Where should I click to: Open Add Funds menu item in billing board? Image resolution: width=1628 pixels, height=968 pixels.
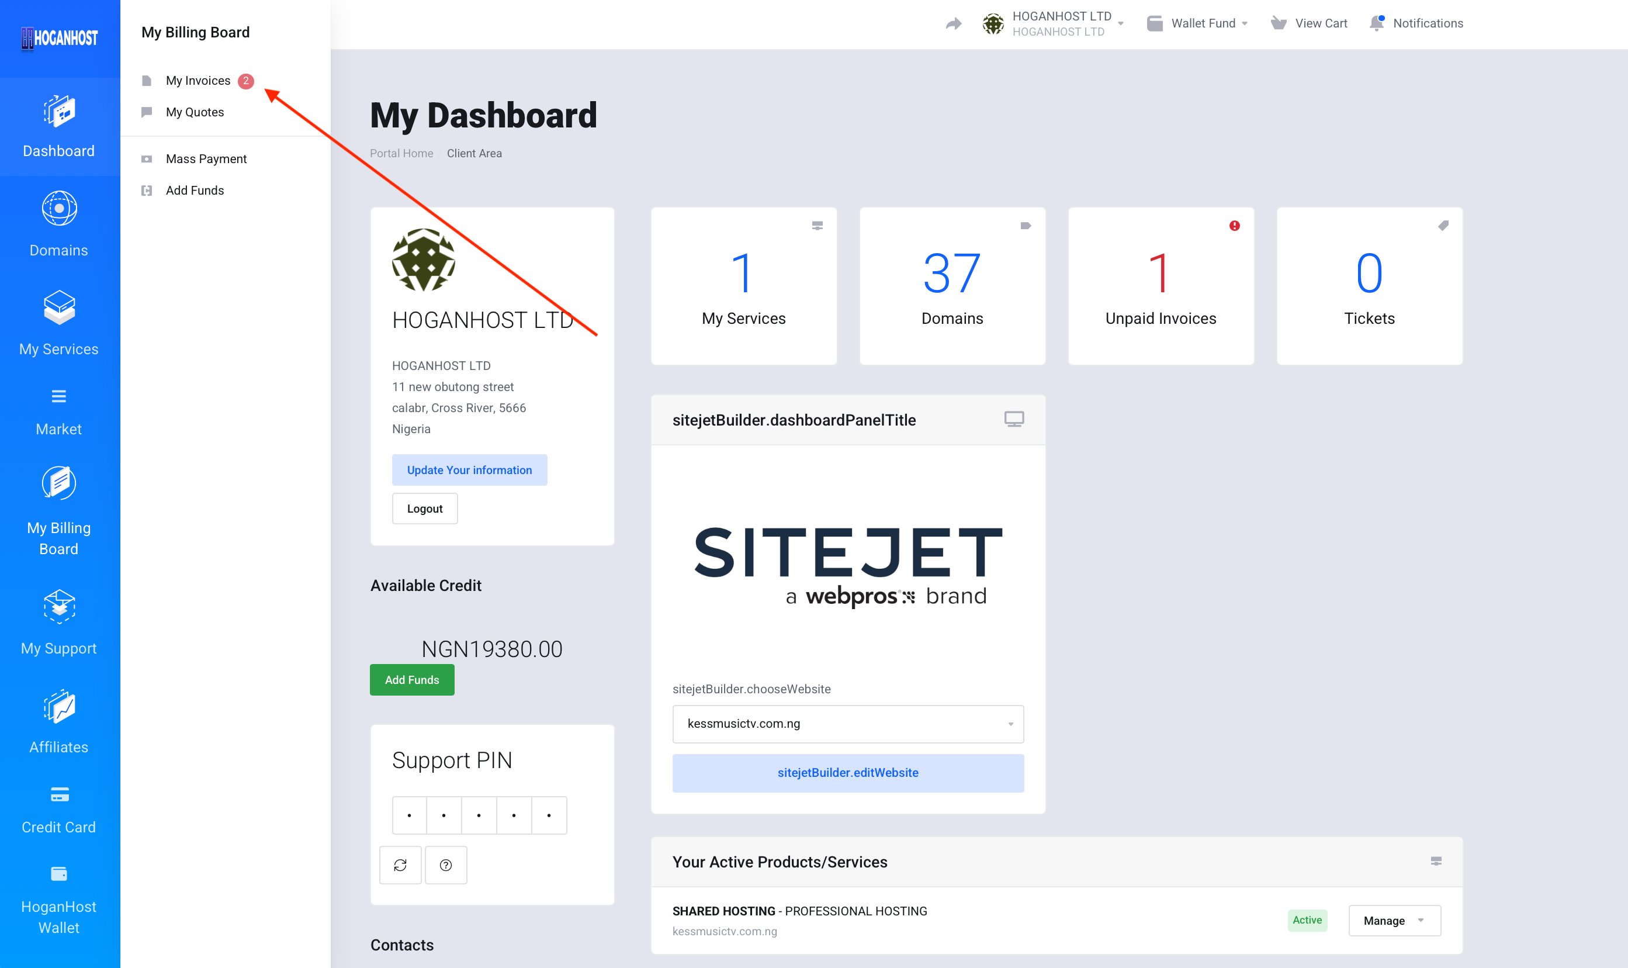coord(195,191)
